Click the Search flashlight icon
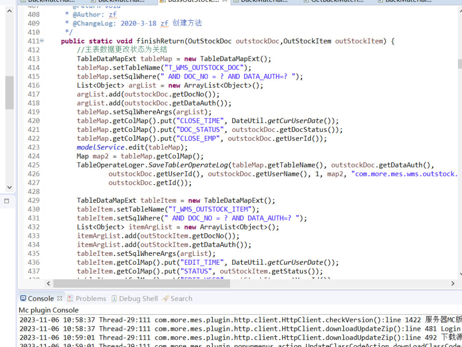Screen dimensions: 462x347 click(x=165, y=298)
